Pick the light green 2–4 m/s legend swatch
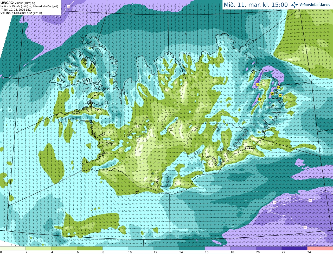Viewport: 333px width, 254px height. click(x=39, y=249)
